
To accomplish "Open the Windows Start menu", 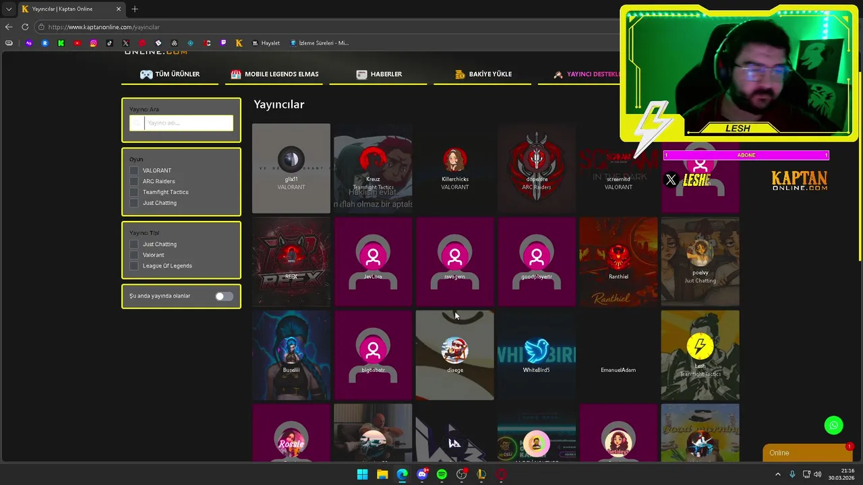I will (362, 474).
